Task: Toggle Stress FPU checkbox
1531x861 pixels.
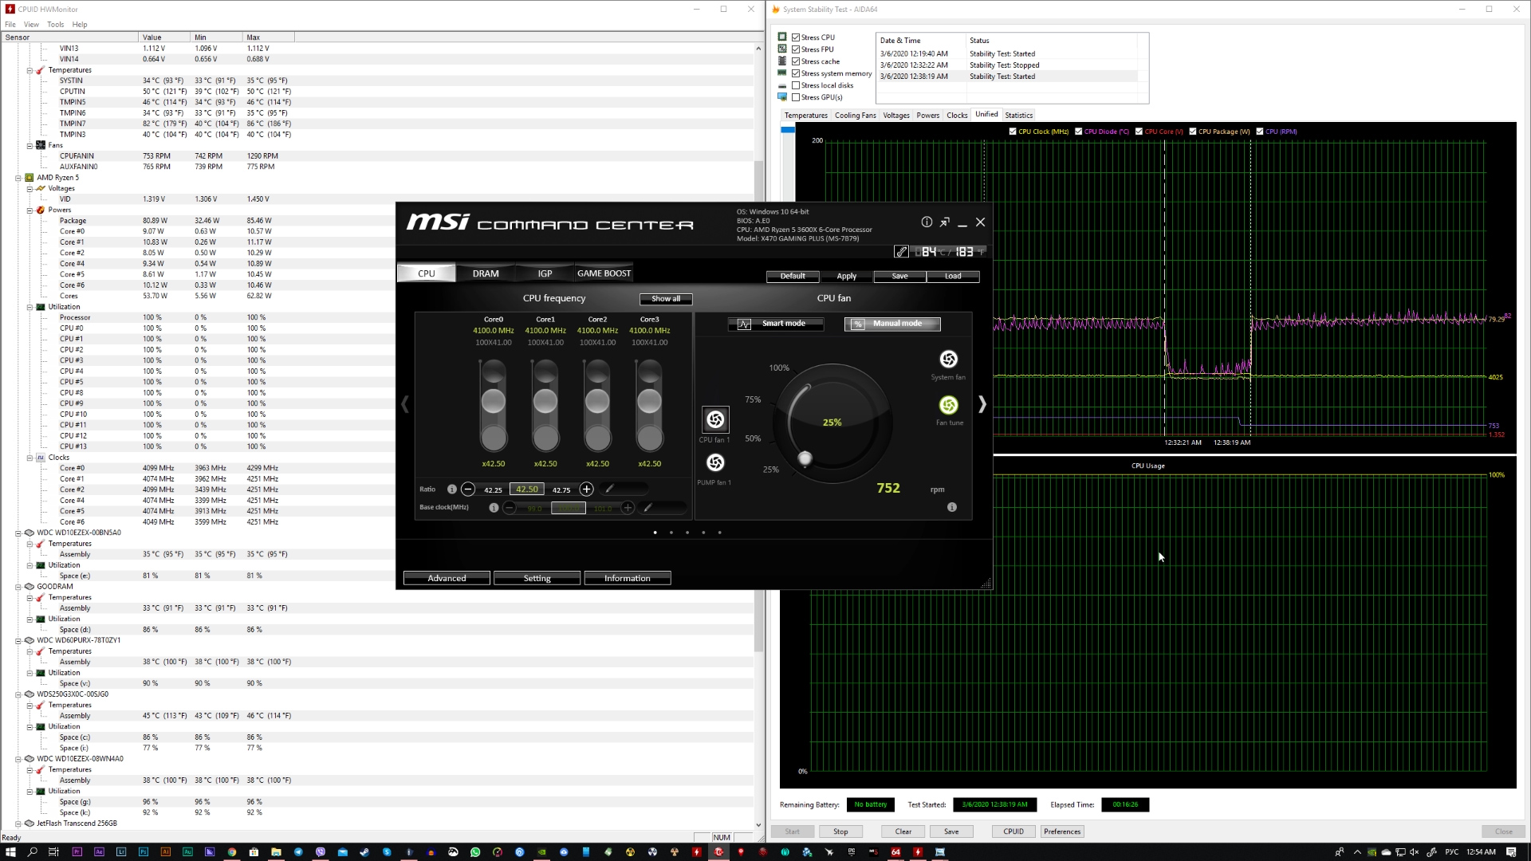Action: (x=796, y=49)
